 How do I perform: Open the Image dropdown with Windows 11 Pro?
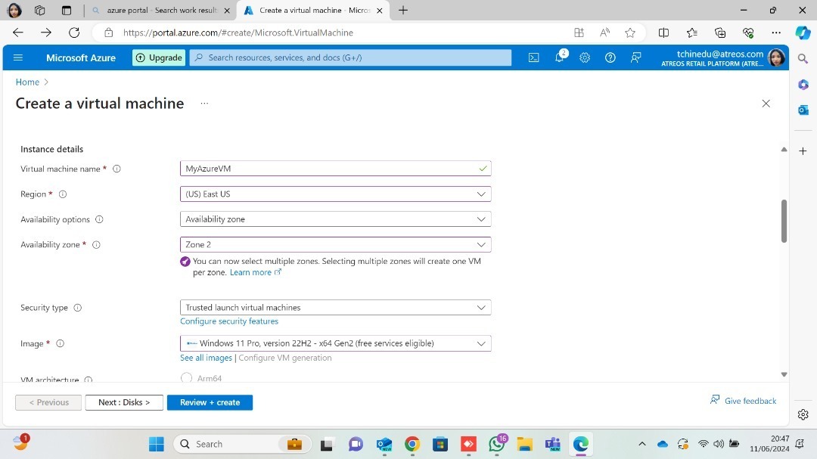336,343
